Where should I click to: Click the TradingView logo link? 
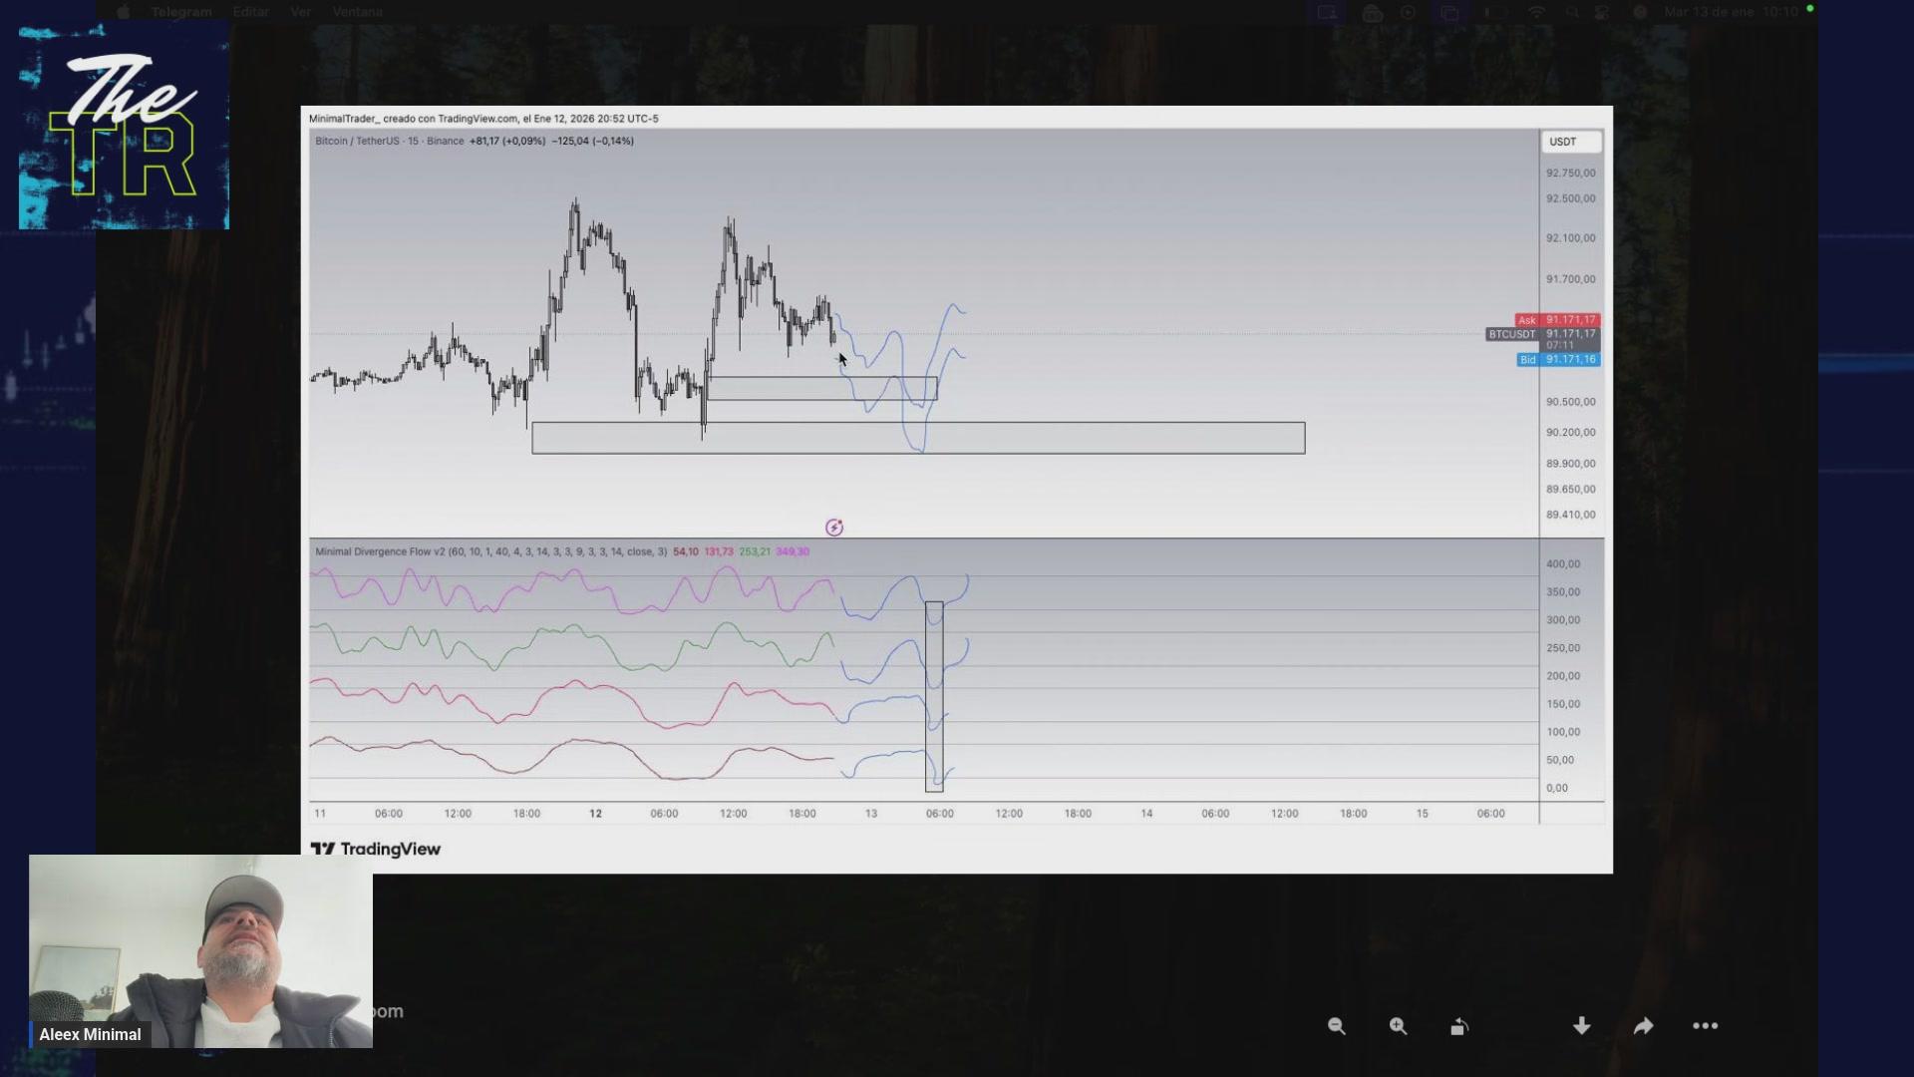[x=376, y=849]
